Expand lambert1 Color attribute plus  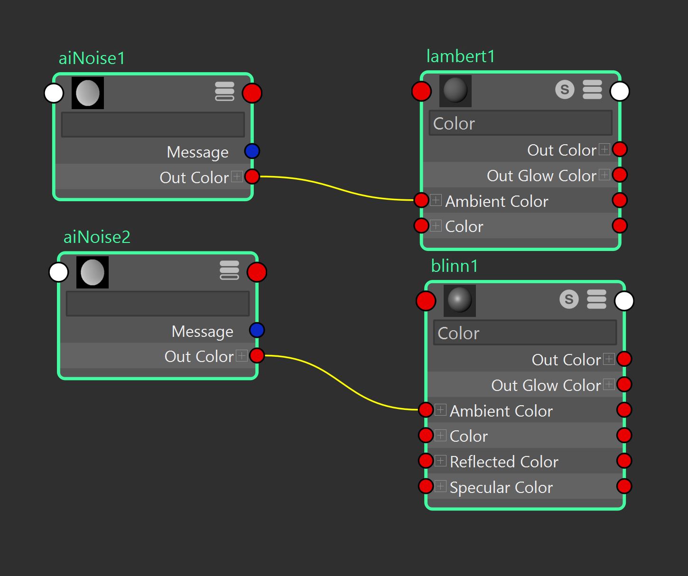coord(436,225)
